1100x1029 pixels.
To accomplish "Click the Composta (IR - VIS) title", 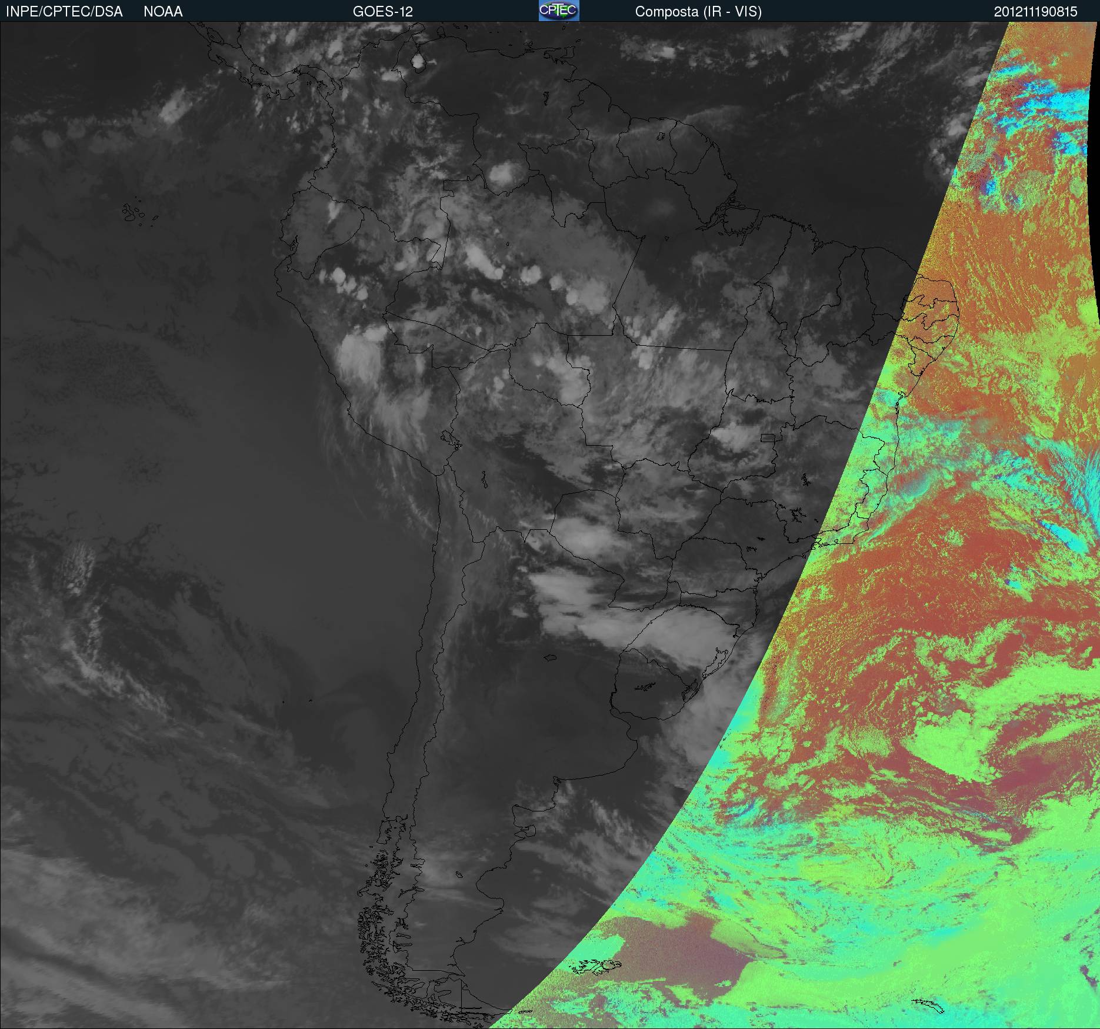I will (698, 12).
